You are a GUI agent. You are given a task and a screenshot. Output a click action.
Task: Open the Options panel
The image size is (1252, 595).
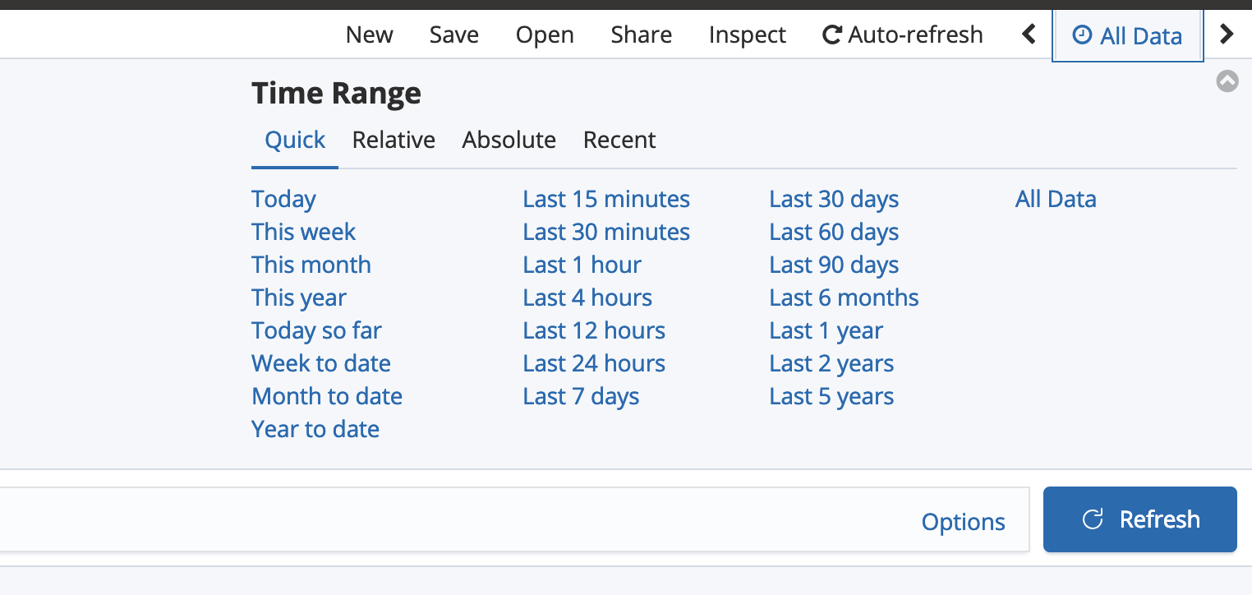pos(963,521)
